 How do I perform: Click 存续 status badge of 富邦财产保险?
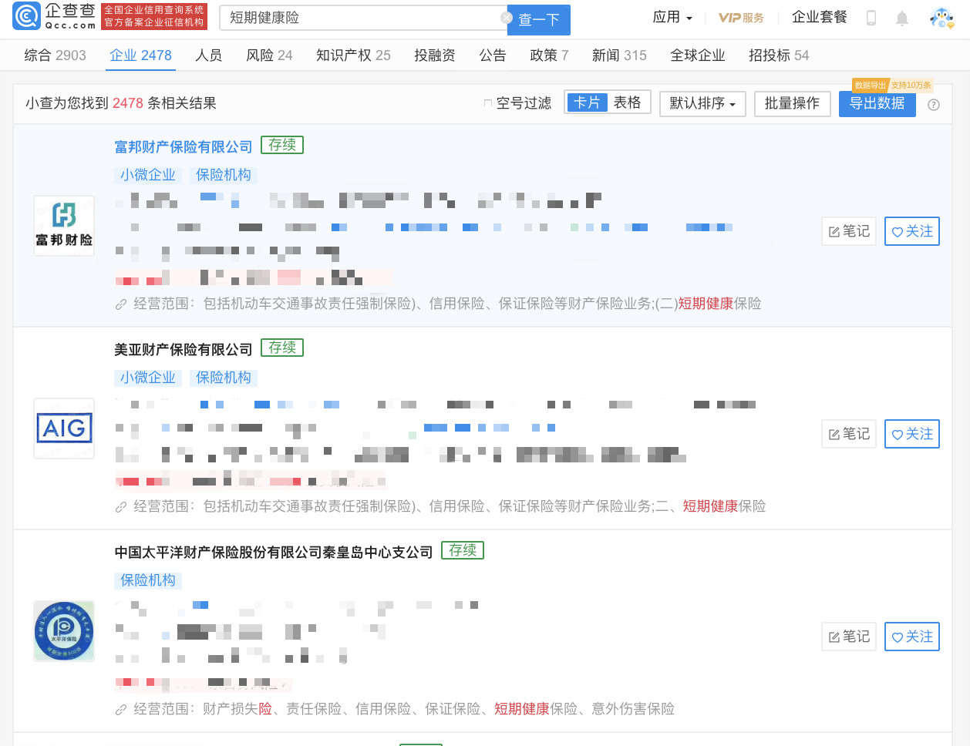point(282,145)
